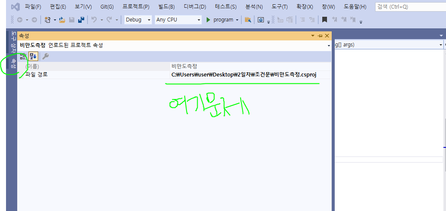The height and width of the screenshot is (211, 446).
Task: Navigate forward with the toolbar forward arrow
Action: pos(34,20)
